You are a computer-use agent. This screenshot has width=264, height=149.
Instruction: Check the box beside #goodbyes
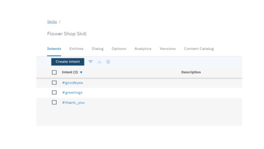click(54, 83)
